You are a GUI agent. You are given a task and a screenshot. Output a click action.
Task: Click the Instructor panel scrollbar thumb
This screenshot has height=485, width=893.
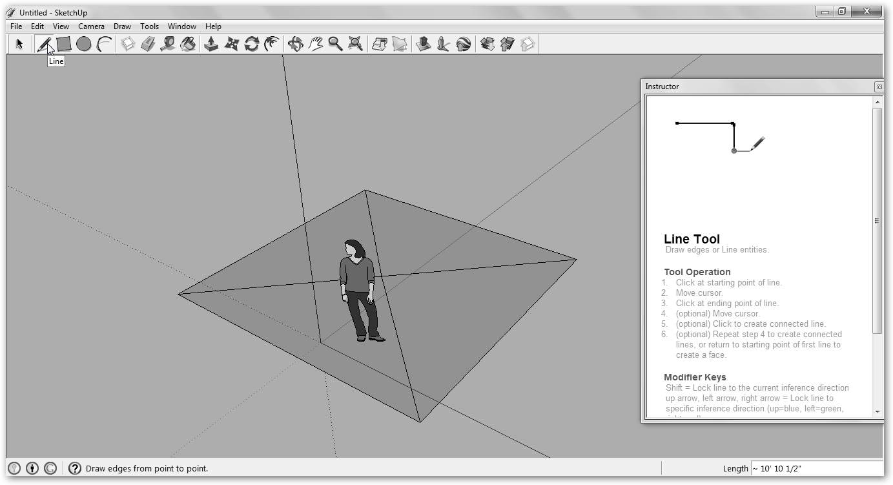coord(877,220)
